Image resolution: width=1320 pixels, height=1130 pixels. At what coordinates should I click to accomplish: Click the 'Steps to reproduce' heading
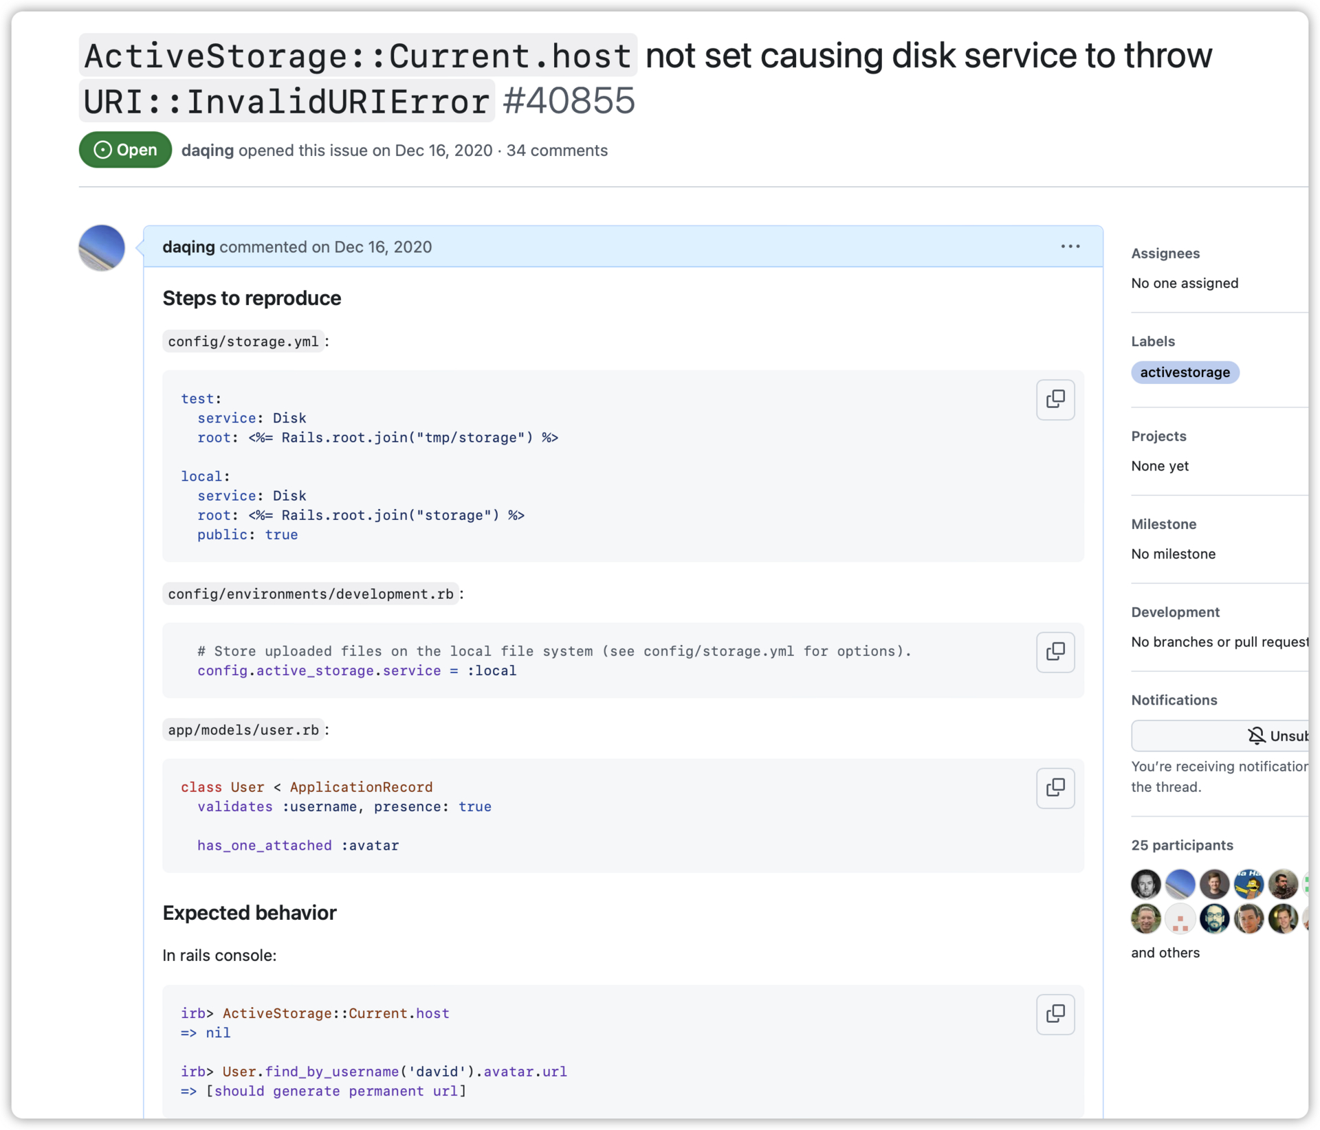(252, 298)
